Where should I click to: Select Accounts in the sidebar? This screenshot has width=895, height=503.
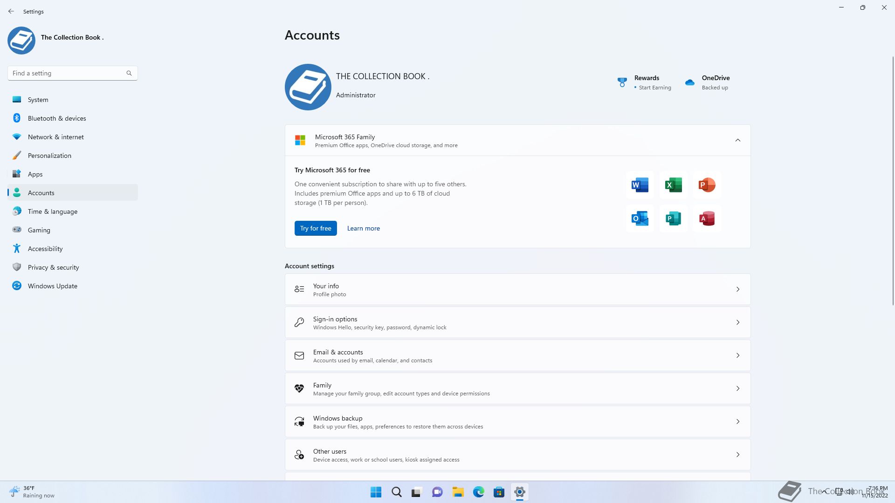coord(73,193)
